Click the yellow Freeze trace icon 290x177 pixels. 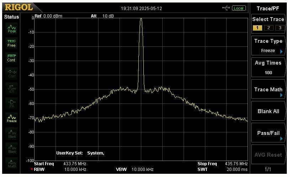click(x=12, y=118)
